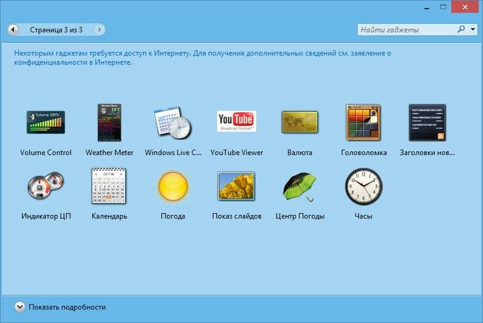Close the gadgets gallery window
Screen dimensions: 483x323
click(465, 7)
